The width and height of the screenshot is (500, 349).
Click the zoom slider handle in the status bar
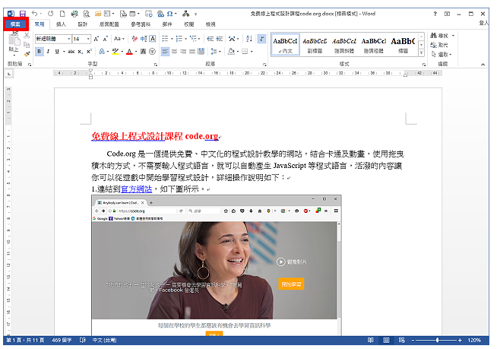click(x=437, y=341)
